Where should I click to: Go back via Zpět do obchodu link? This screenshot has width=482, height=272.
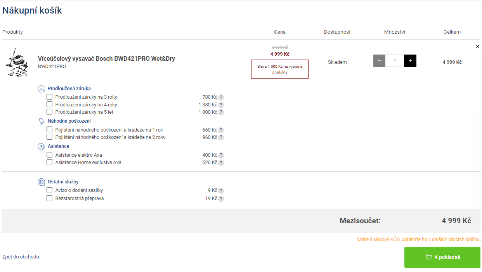(x=21, y=257)
